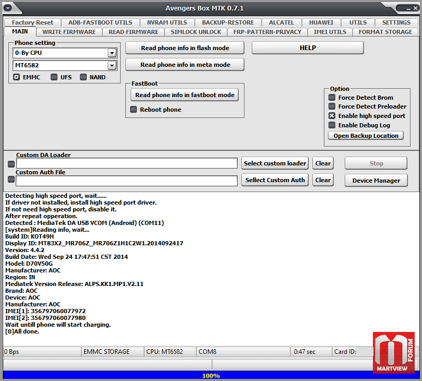Click Select custom loader button
Screen dimensions: 422x381
click(275, 163)
